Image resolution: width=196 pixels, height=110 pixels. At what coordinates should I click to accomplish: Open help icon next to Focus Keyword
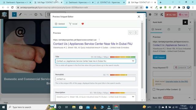coord(167,68)
